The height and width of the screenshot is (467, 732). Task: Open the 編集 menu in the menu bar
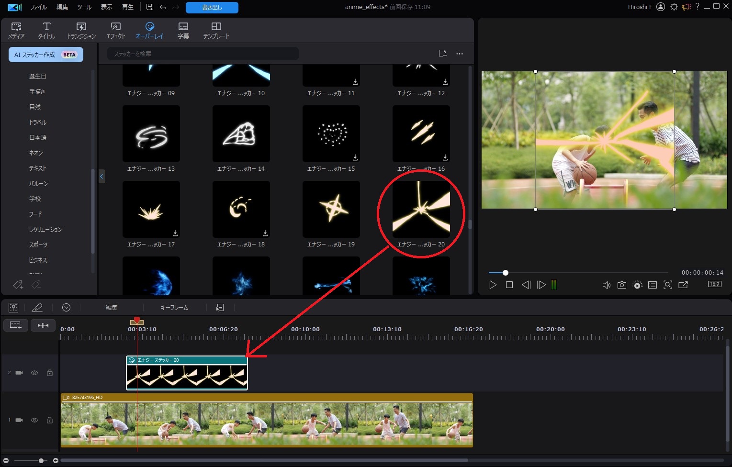(x=62, y=7)
